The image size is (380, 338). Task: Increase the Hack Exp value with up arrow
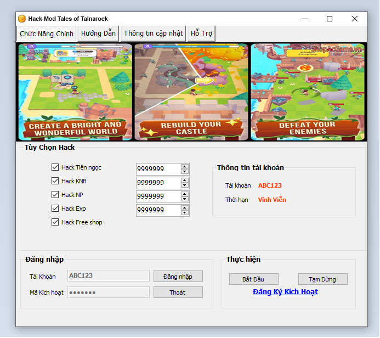pyautogui.click(x=185, y=208)
